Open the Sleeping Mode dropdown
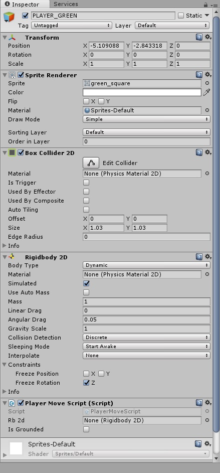The image size is (220, 473). pos(146,346)
